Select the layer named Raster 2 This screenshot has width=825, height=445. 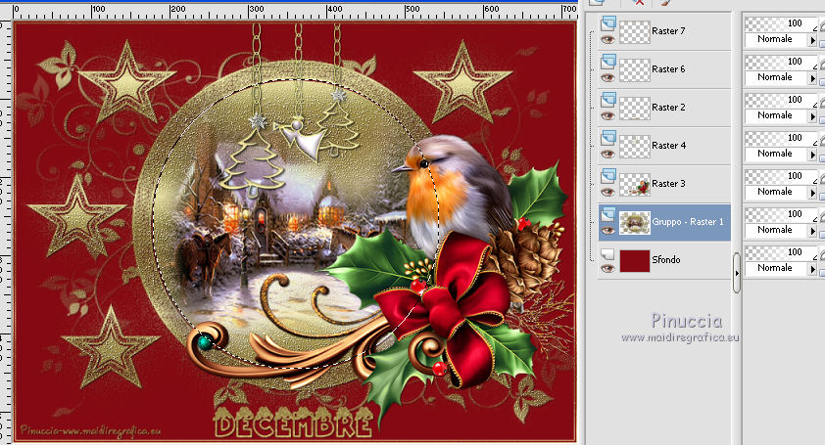point(668,108)
